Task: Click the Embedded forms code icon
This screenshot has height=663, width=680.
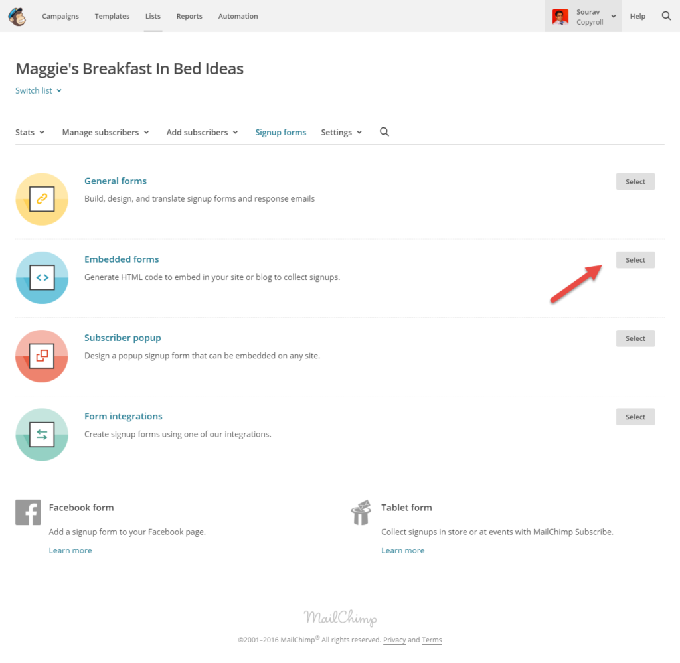Action: click(42, 277)
